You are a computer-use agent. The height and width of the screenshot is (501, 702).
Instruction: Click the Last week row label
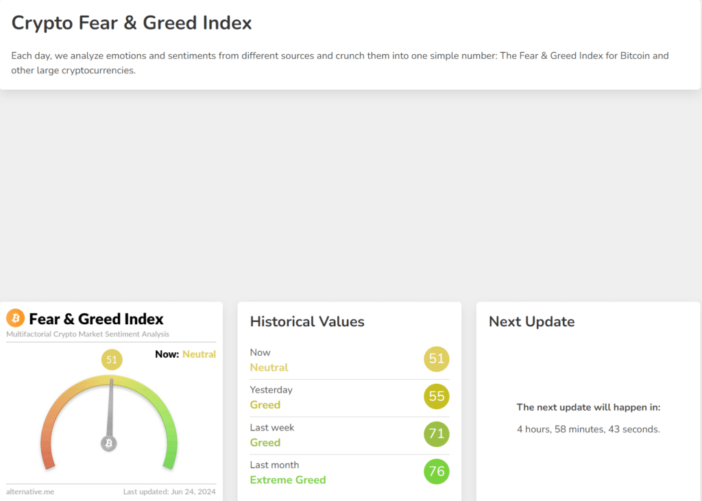coord(271,428)
